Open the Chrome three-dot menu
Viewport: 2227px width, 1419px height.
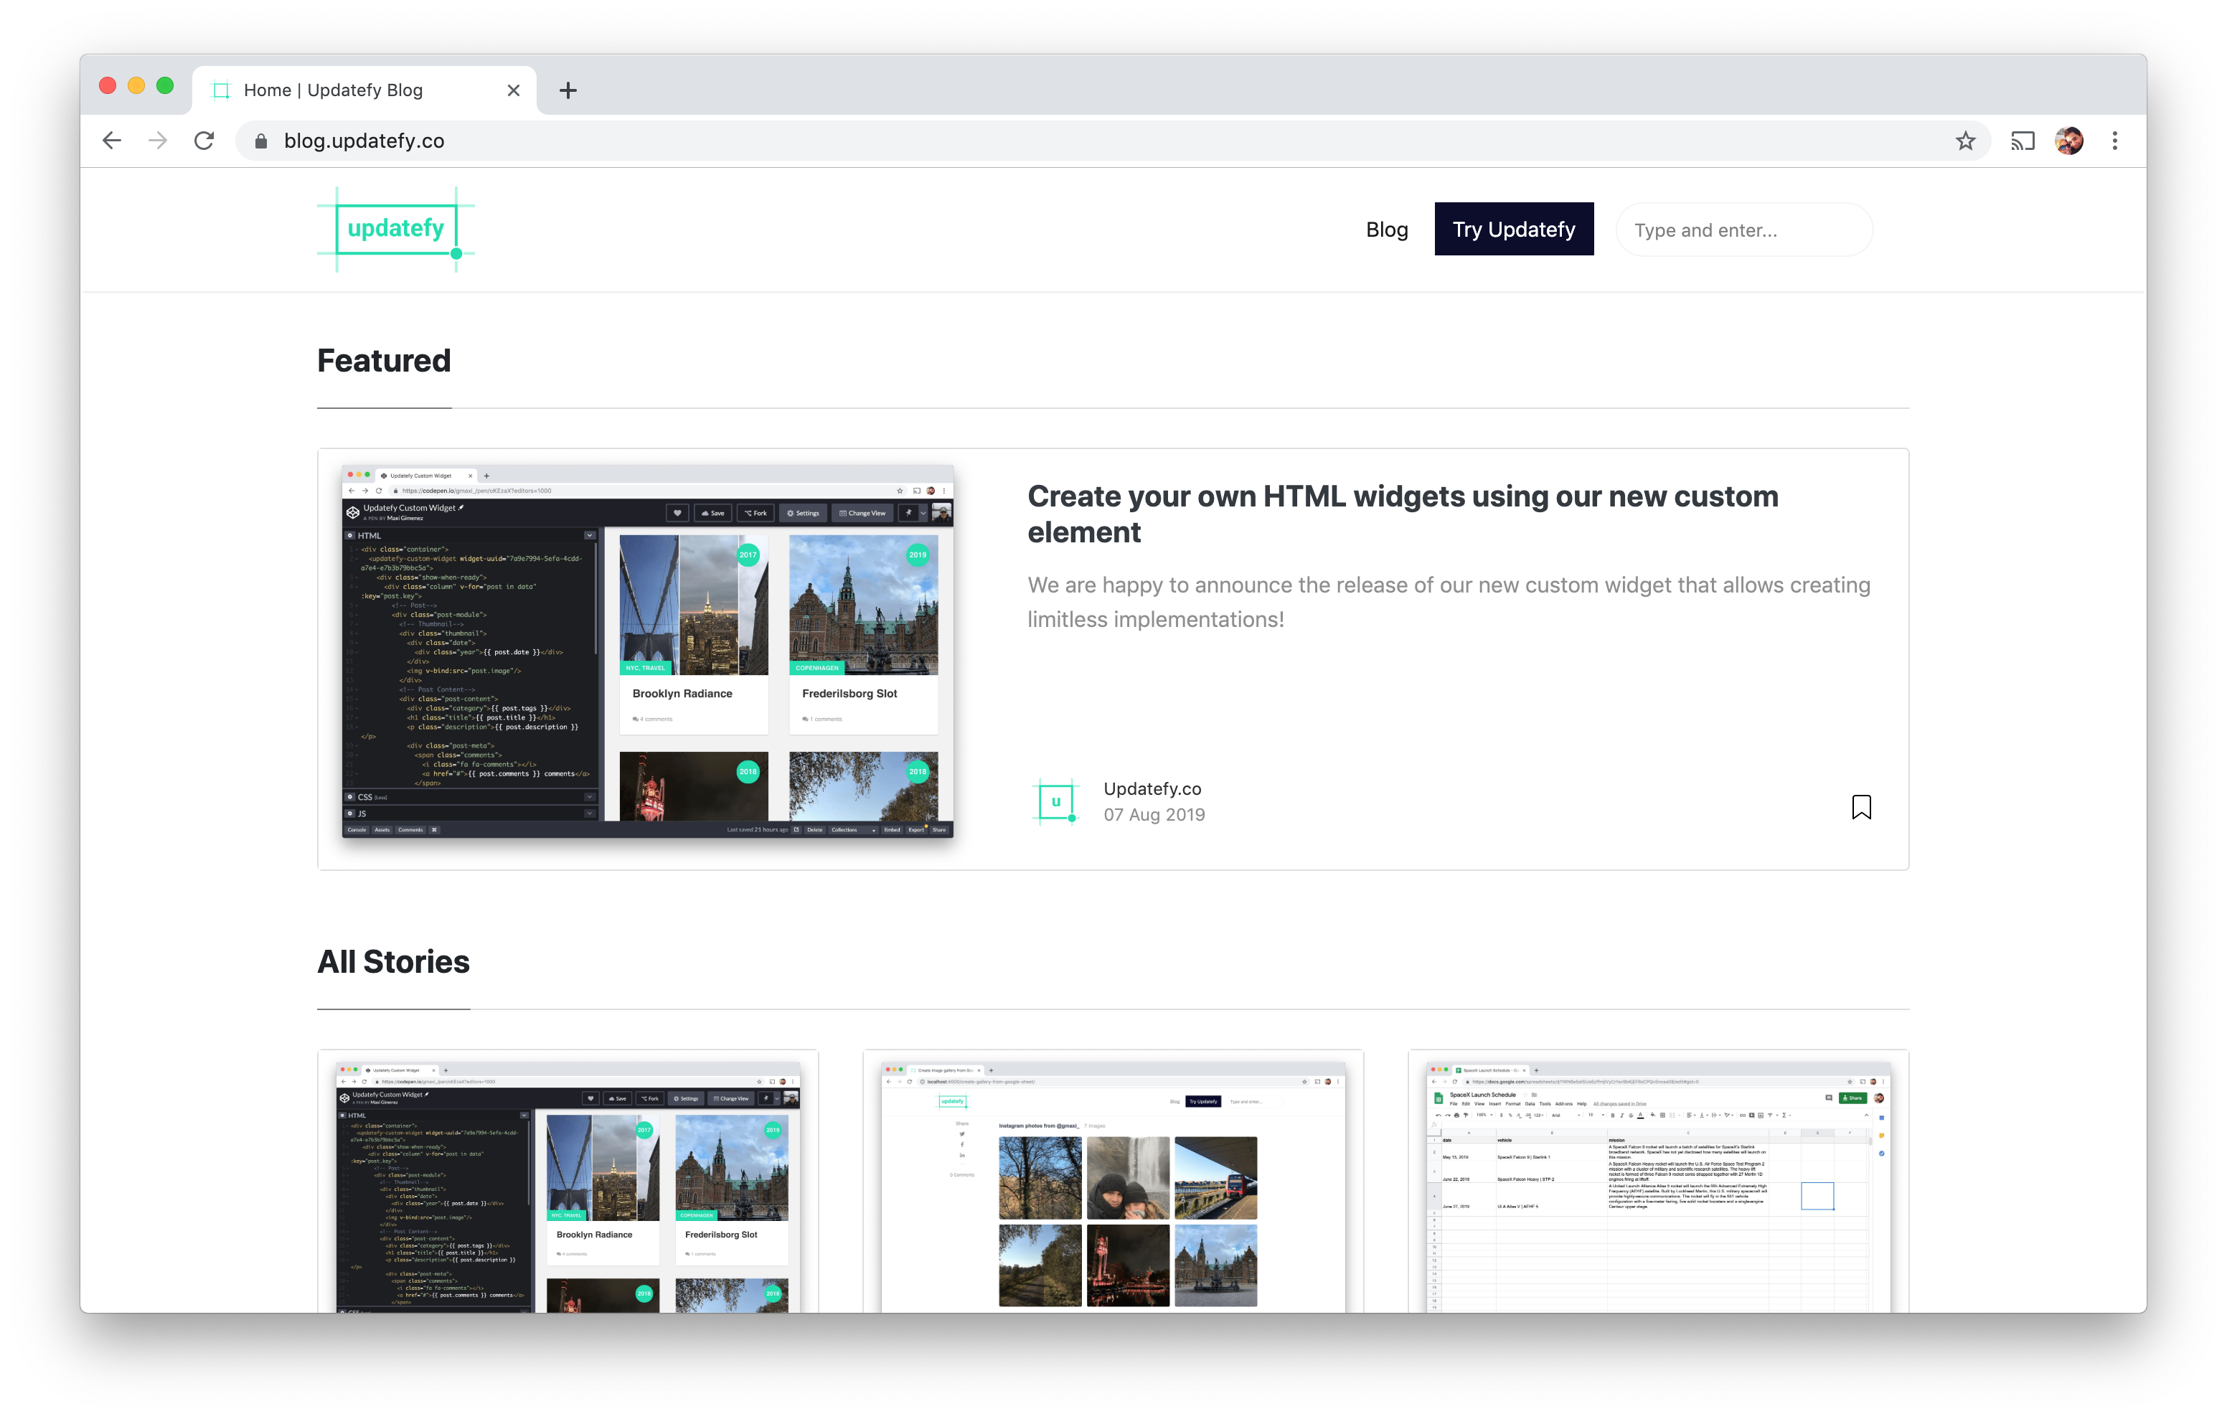tap(2115, 141)
